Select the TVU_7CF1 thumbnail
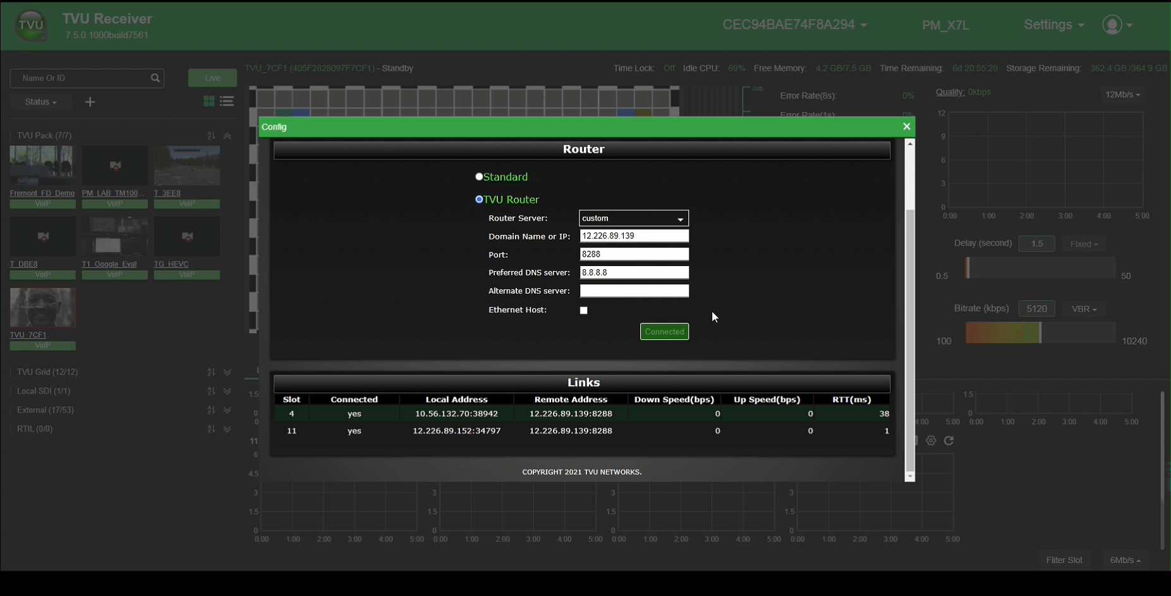This screenshot has width=1171, height=596. [x=42, y=308]
